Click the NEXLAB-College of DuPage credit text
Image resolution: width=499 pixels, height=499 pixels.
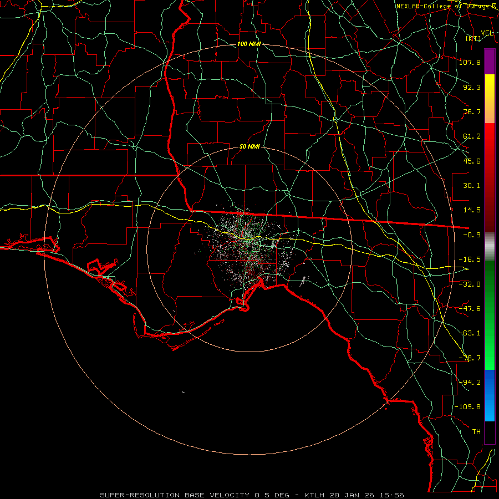point(446,6)
